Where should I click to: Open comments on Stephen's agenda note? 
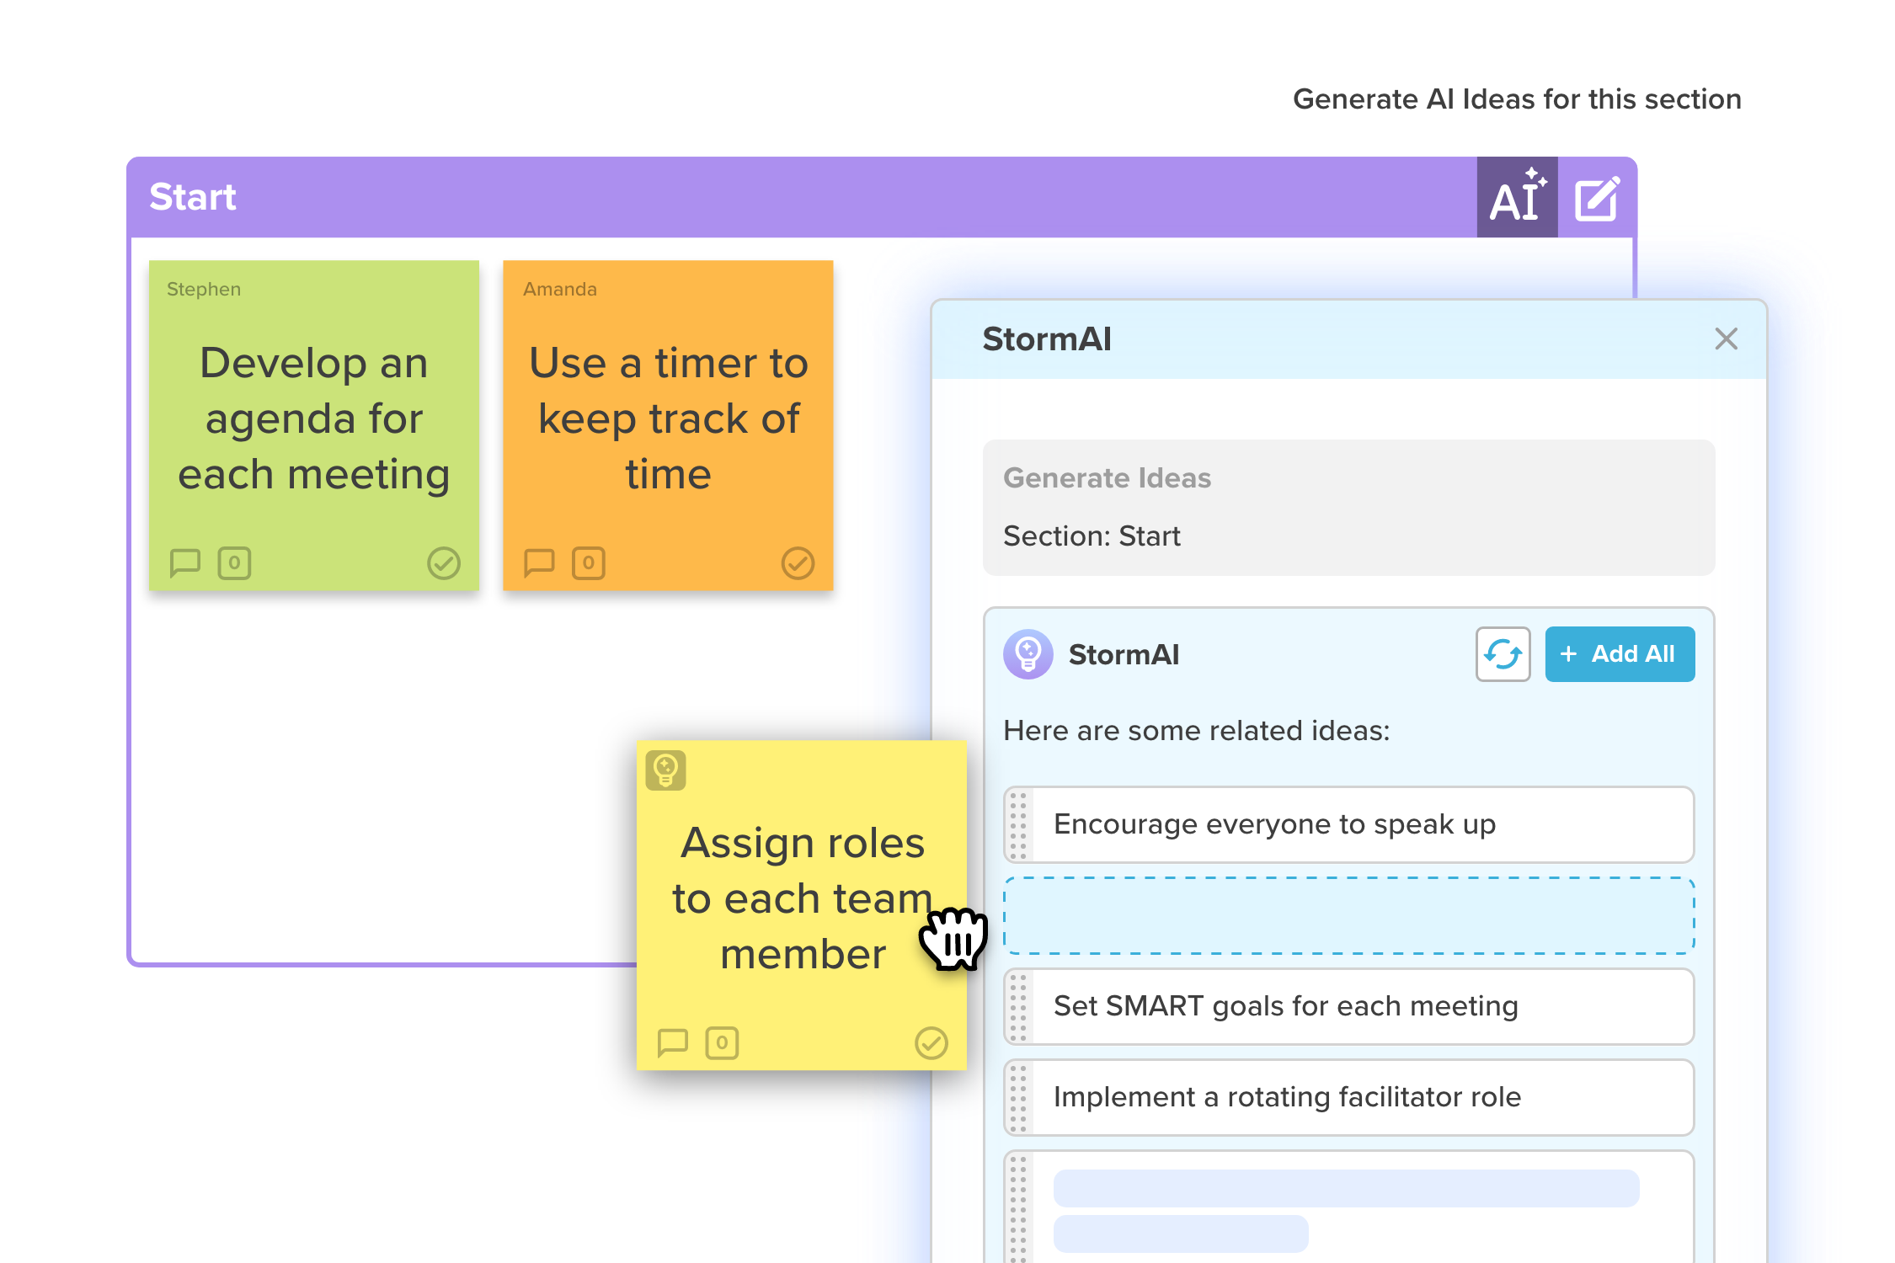click(x=185, y=563)
